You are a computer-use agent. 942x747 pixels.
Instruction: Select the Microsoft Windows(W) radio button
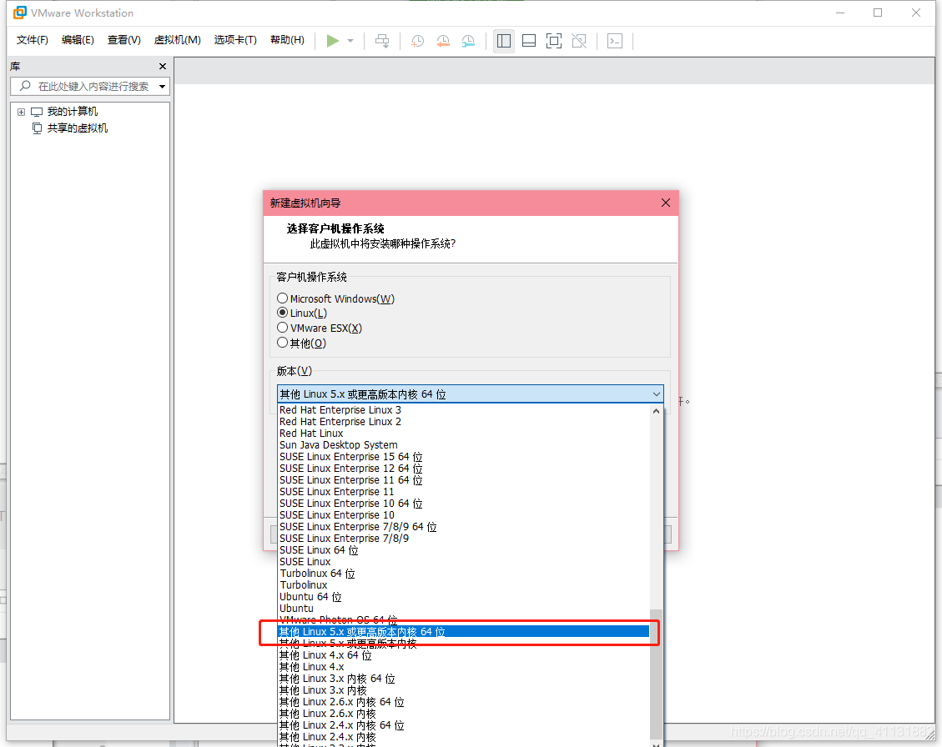[x=282, y=298]
